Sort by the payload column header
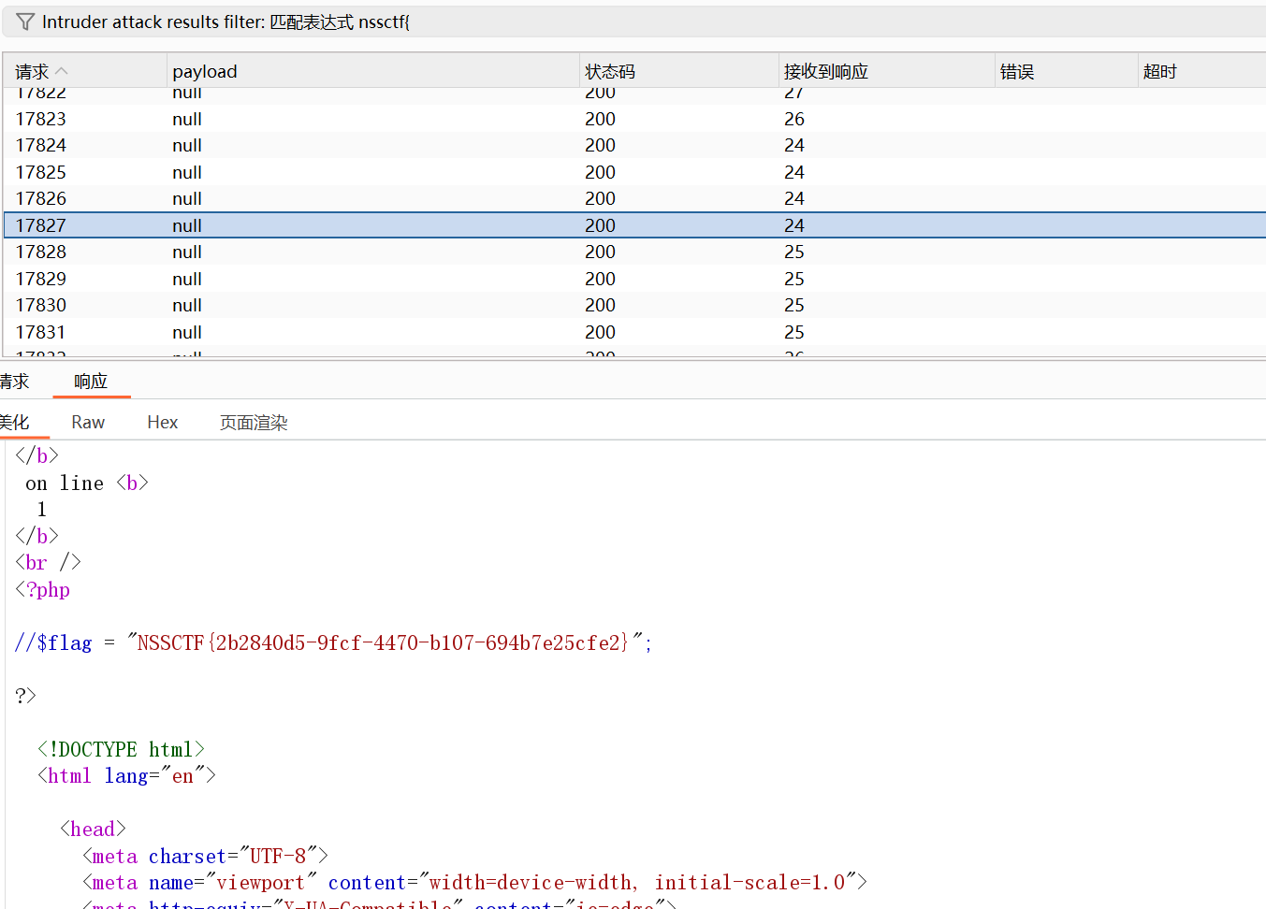The image size is (1266, 909). pos(372,71)
